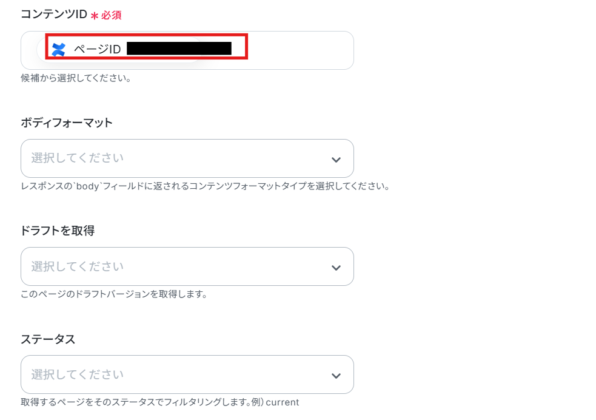Open the ドラフトを取得 dropdown field
Viewport: 596px width, 420px height.
coord(187,266)
